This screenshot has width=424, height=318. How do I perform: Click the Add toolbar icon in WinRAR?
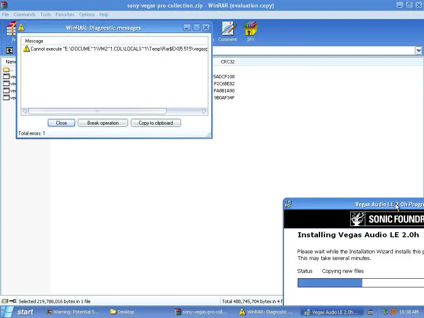tap(11, 31)
